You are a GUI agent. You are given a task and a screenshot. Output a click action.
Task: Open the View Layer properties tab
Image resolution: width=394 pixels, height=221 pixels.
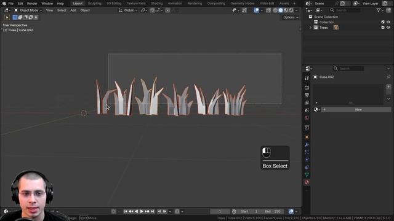307,103
